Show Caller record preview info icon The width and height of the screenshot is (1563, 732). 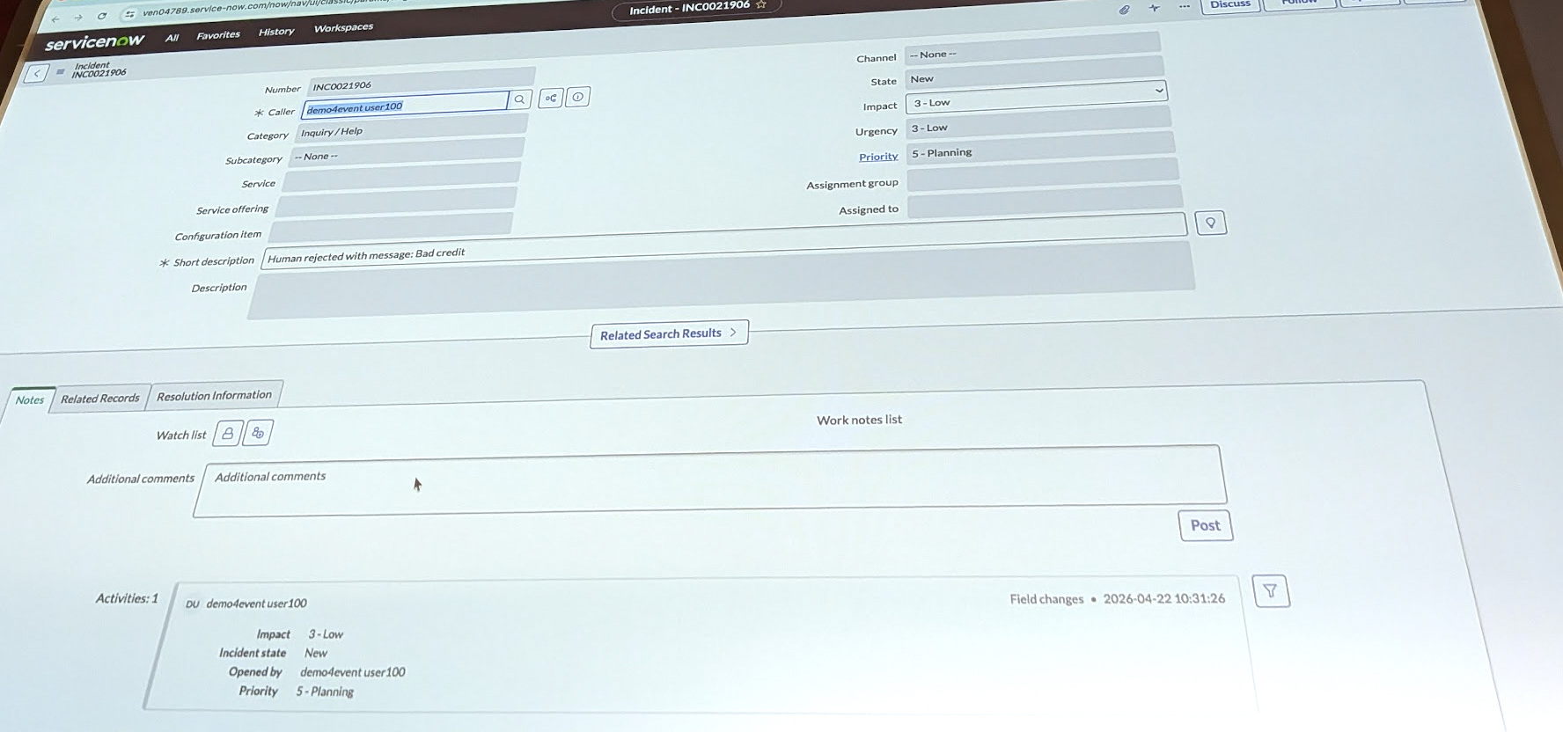point(577,97)
